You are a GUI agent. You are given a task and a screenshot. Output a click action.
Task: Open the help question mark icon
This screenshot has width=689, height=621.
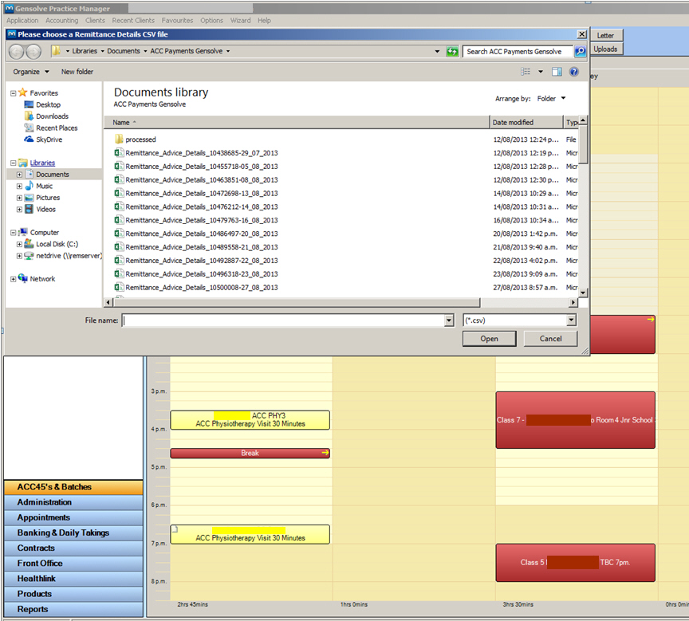pyautogui.click(x=574, y=72)
